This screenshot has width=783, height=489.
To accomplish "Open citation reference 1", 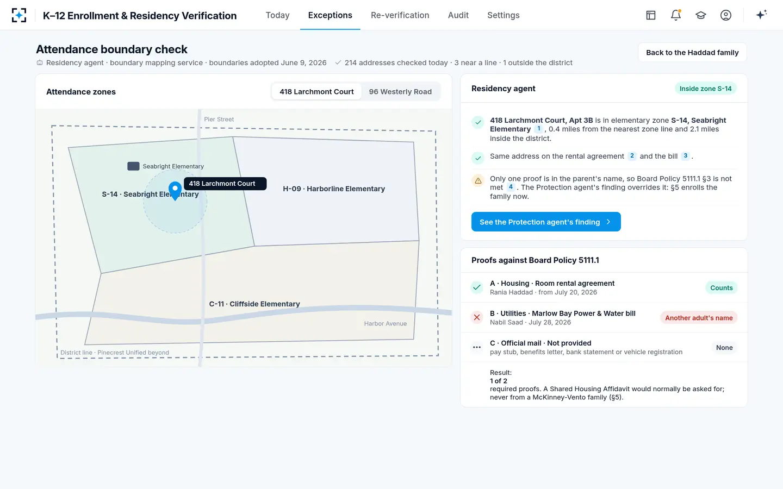I will 539,129.
